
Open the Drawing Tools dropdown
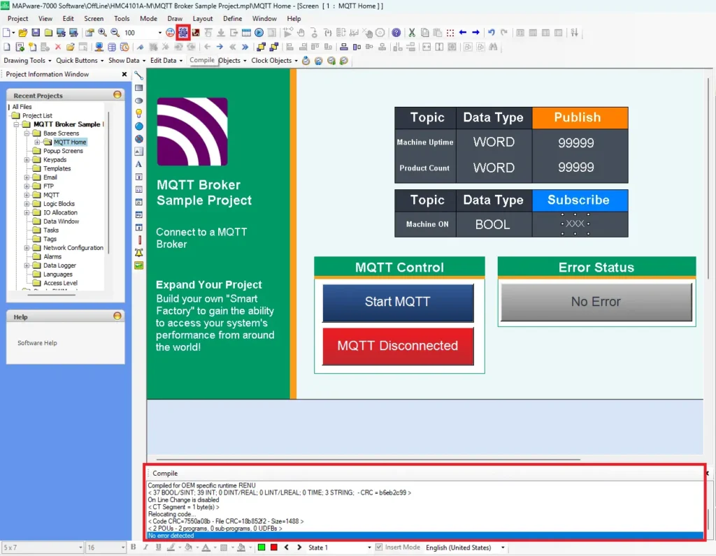(x=27, y=61)
